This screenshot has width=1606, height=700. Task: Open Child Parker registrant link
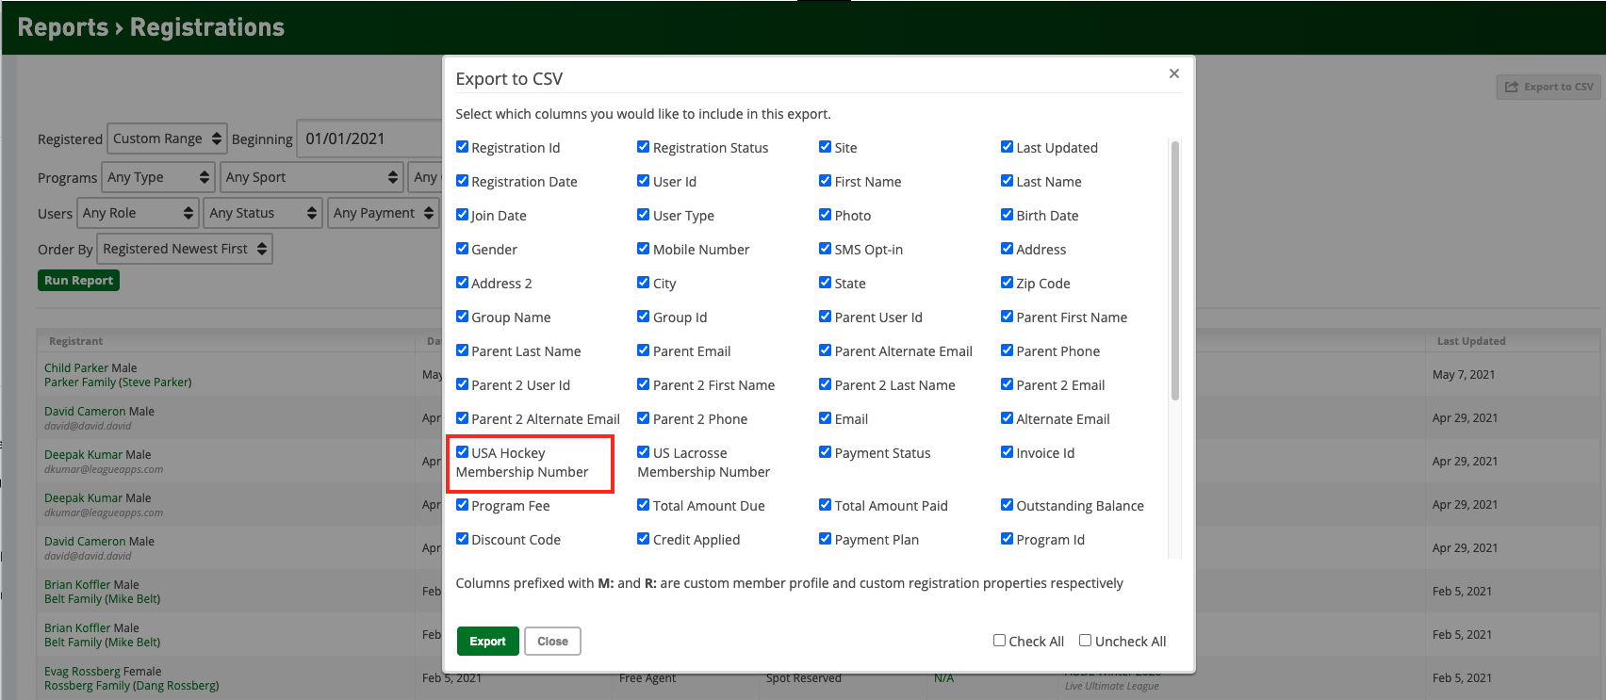[76, 367]
